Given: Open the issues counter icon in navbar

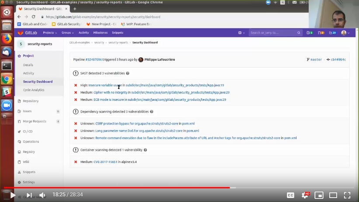Looking at the screenshot, I should pyautogui.click(x=310, y=33).
